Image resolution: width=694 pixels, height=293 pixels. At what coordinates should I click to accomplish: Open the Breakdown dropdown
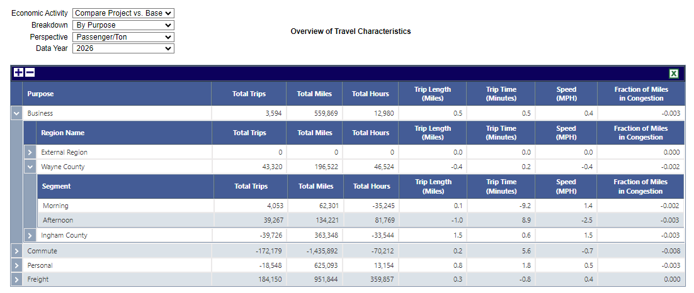tap(123, 25)
